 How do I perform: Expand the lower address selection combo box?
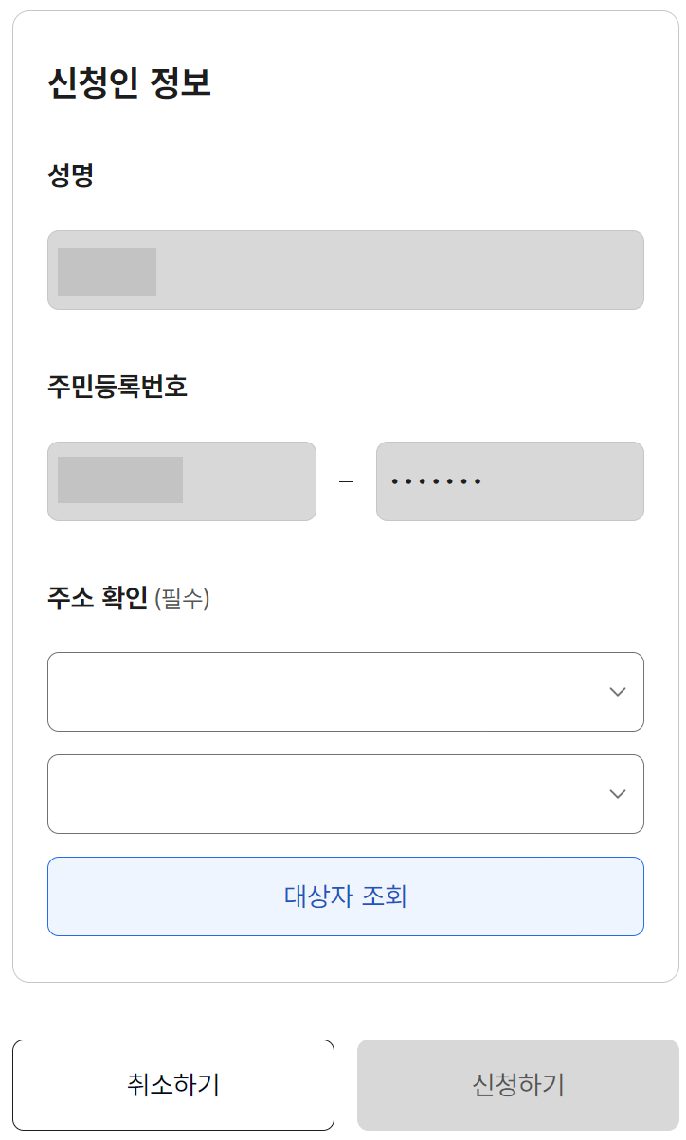coord(346,794)
